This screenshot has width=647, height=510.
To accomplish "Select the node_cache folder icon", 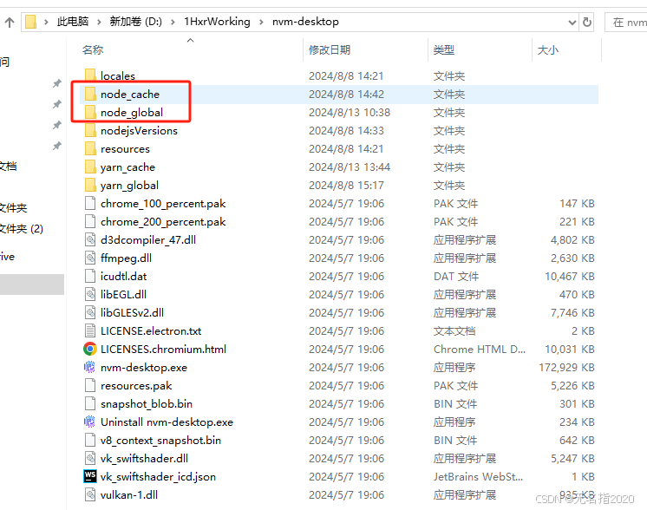I will 90,94.
